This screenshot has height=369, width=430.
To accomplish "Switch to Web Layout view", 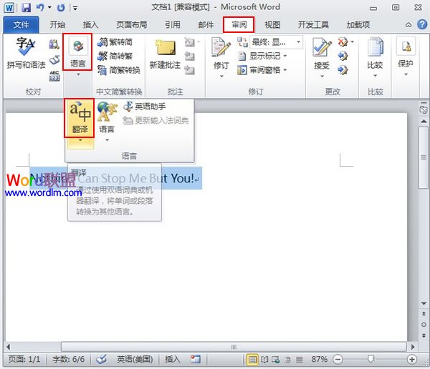I will pyautogui.click(x=276, y=359).
